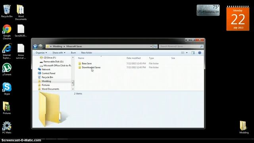
Task: Select Recycle Bin in the navigation pane
Action: 46,77
